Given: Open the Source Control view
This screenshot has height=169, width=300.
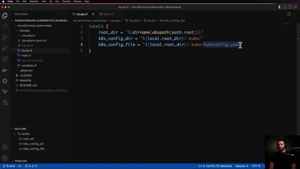Looking at the screenshot, I should point(5,37).
